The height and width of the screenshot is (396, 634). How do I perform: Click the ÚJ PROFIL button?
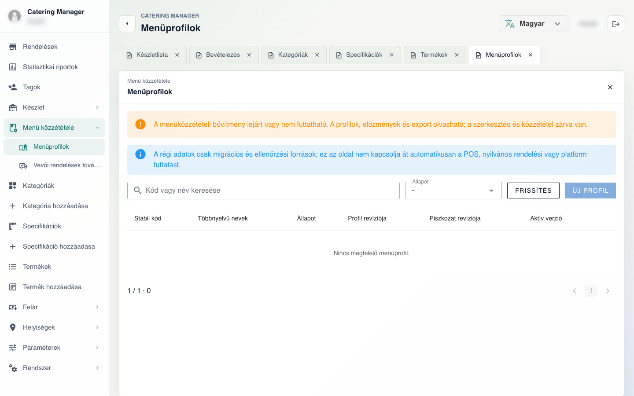tap(590, 191)
